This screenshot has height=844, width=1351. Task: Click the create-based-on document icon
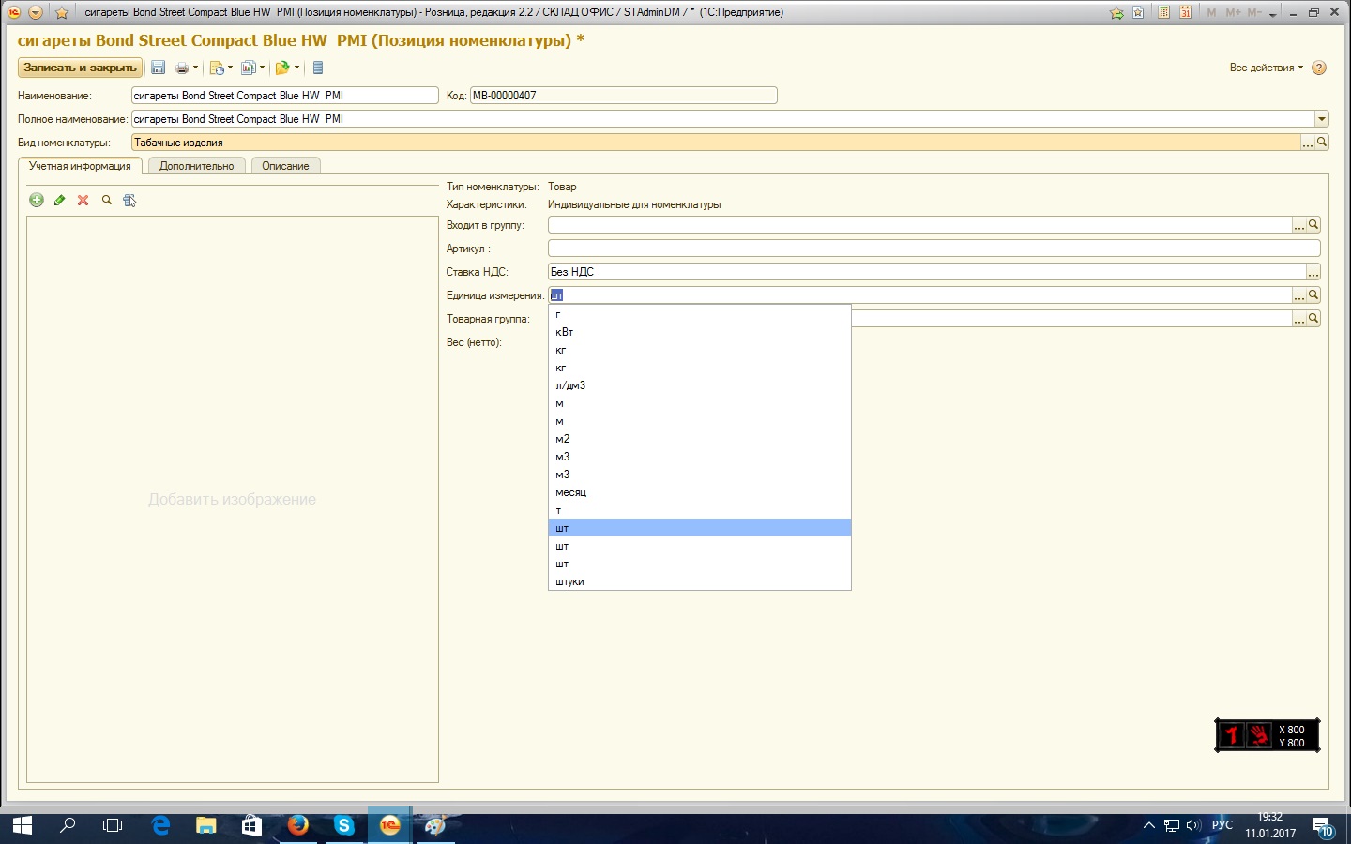217,68
